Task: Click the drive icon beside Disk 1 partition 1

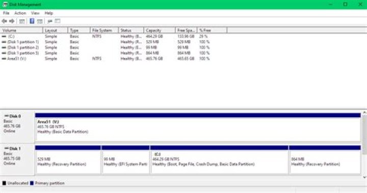Action: click(x=4, y=42)
